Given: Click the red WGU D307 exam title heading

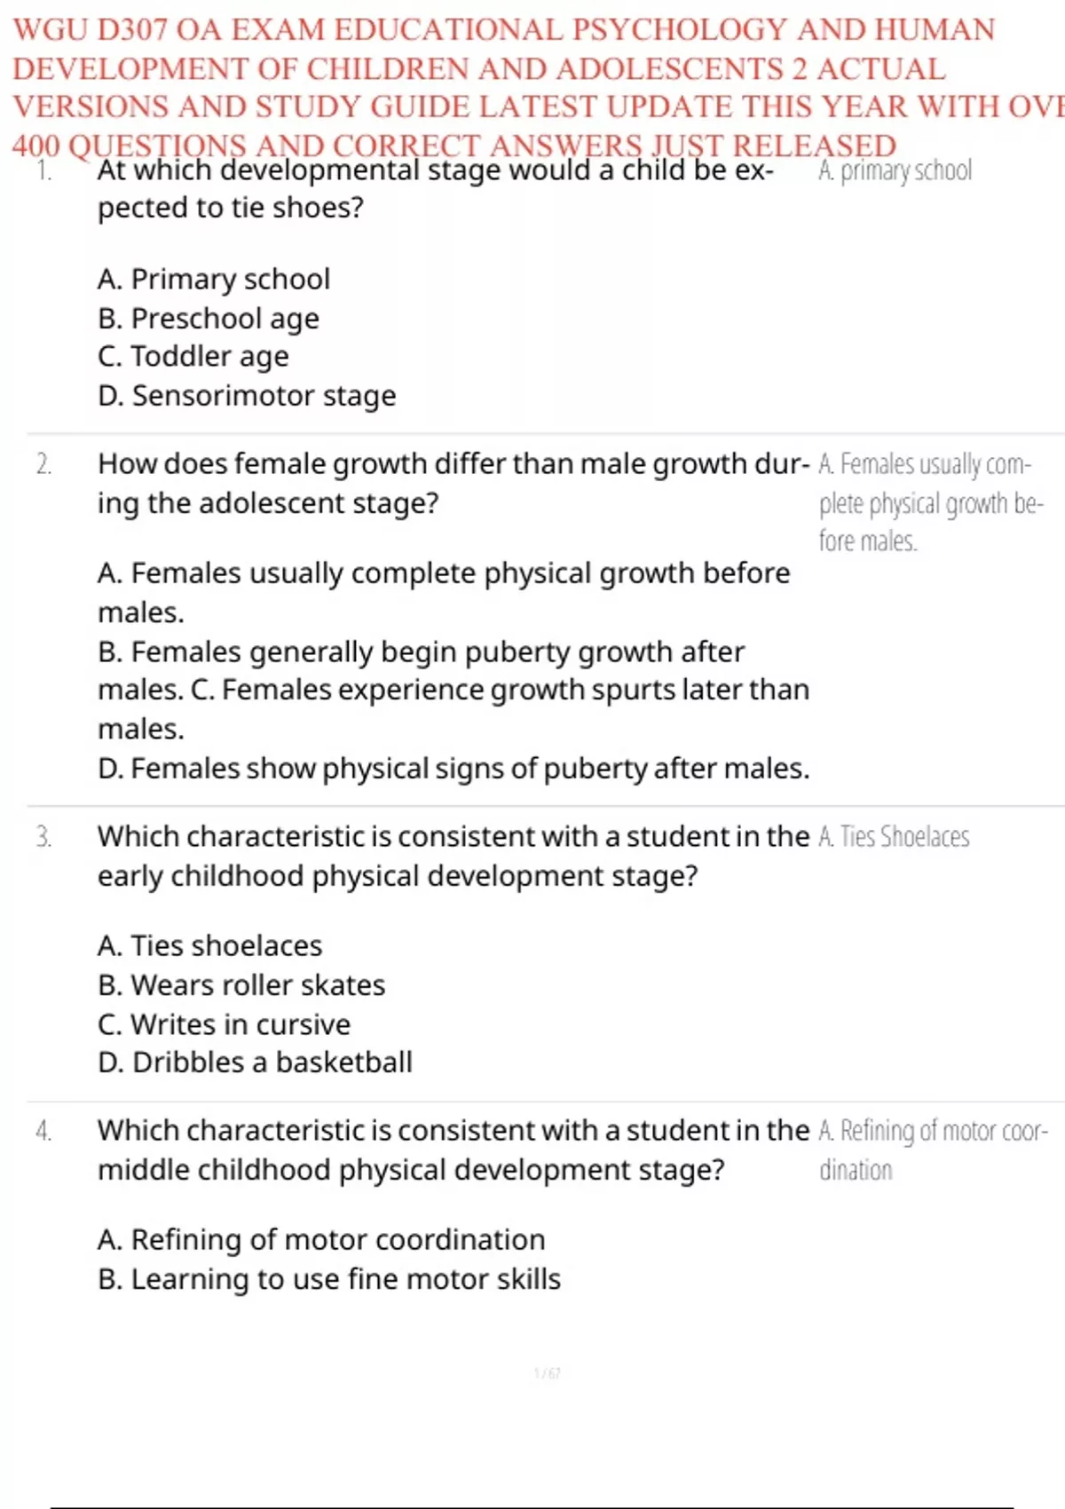Looking at the screenshot, I should pyautogui.click(x=532, y=87).
